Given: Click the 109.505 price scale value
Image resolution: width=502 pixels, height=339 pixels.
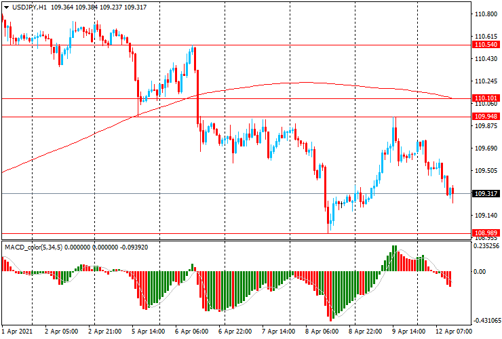Looking at the screenshot, I should point(486,171).
